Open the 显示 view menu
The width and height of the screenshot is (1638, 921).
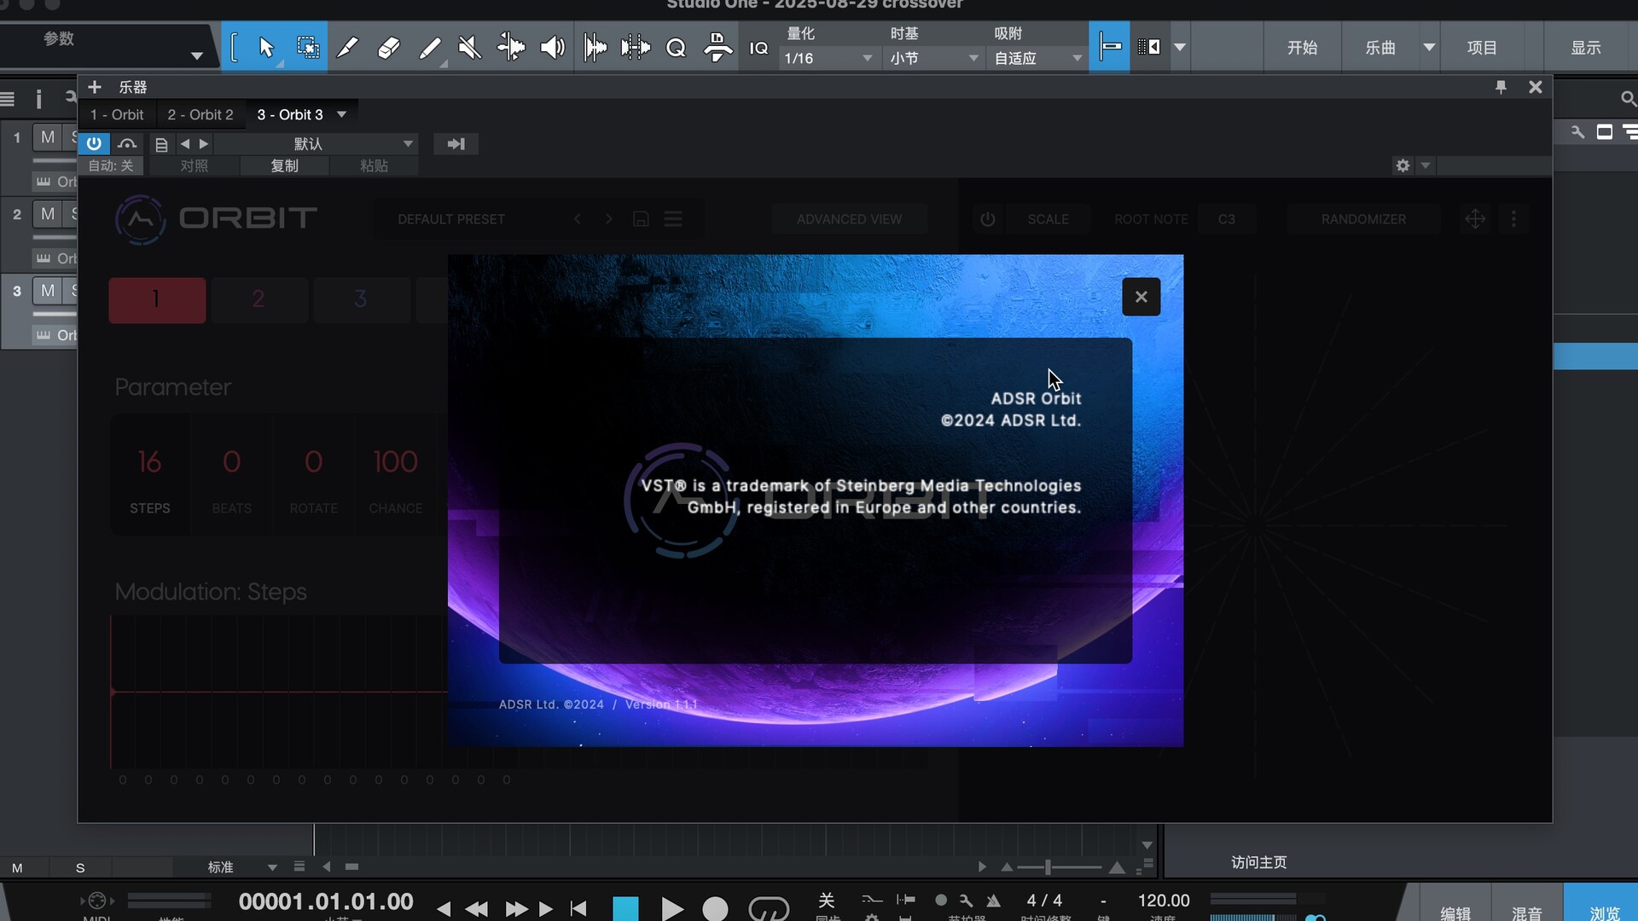point(1586,48)
